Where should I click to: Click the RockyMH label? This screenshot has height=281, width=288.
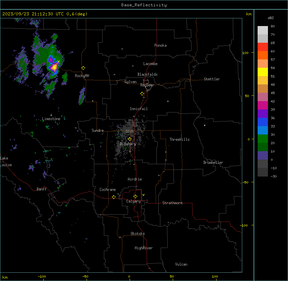[x=82, y=76]
